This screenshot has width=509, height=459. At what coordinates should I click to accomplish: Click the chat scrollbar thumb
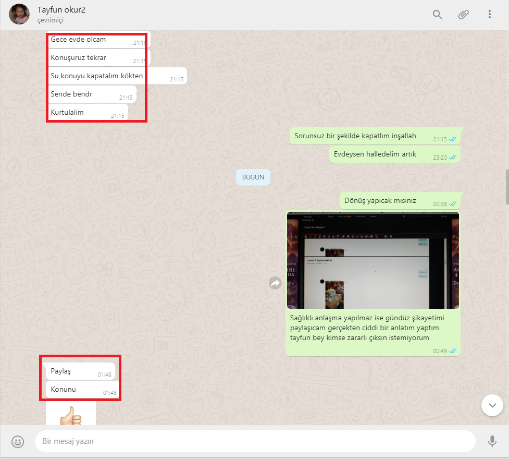coord(507,187)
